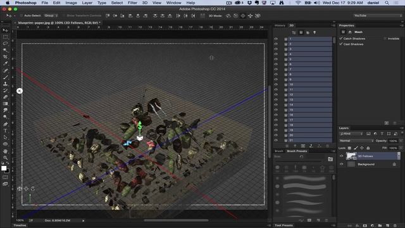Select the Pen tool
Screen dimensions: 405x228
(5, 124)
